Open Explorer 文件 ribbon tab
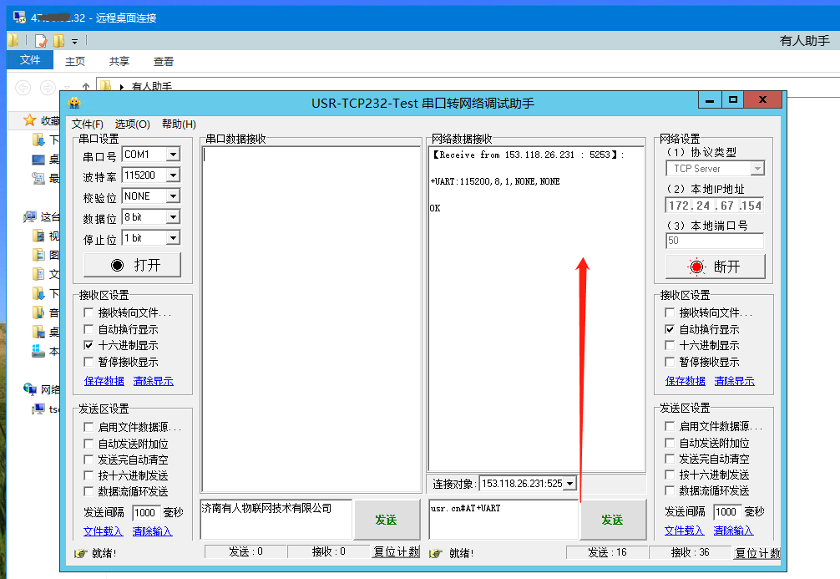Image resolution: width=840 pixels, height=579 pixels. [30, 59]
